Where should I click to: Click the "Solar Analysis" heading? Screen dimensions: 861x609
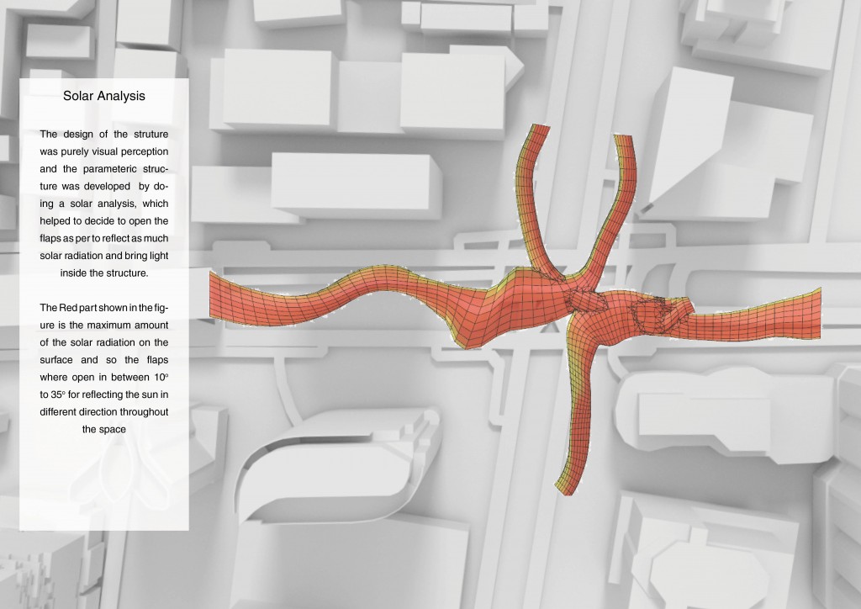[x=104, y=96]
